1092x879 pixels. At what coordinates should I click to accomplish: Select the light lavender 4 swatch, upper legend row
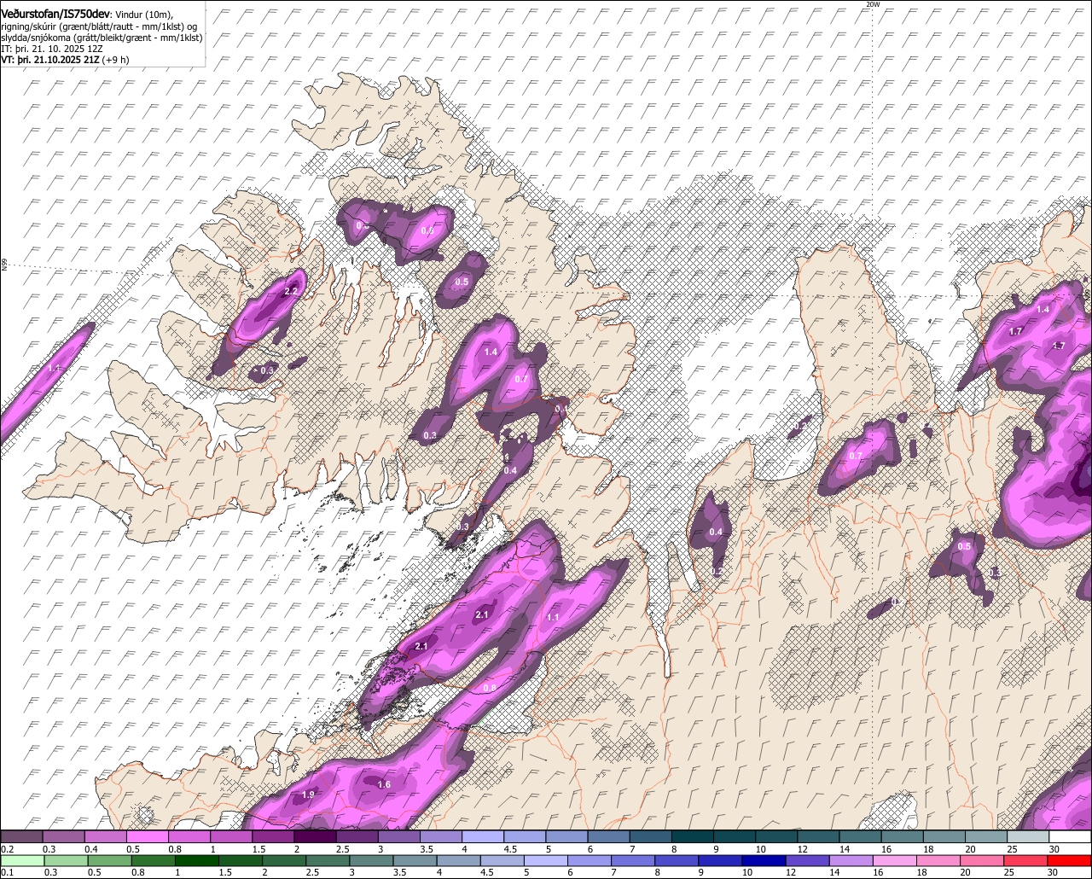483,836
